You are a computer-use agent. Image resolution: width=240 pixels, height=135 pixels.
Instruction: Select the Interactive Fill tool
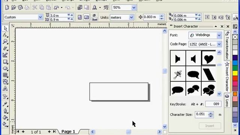[x=5, y=124]
